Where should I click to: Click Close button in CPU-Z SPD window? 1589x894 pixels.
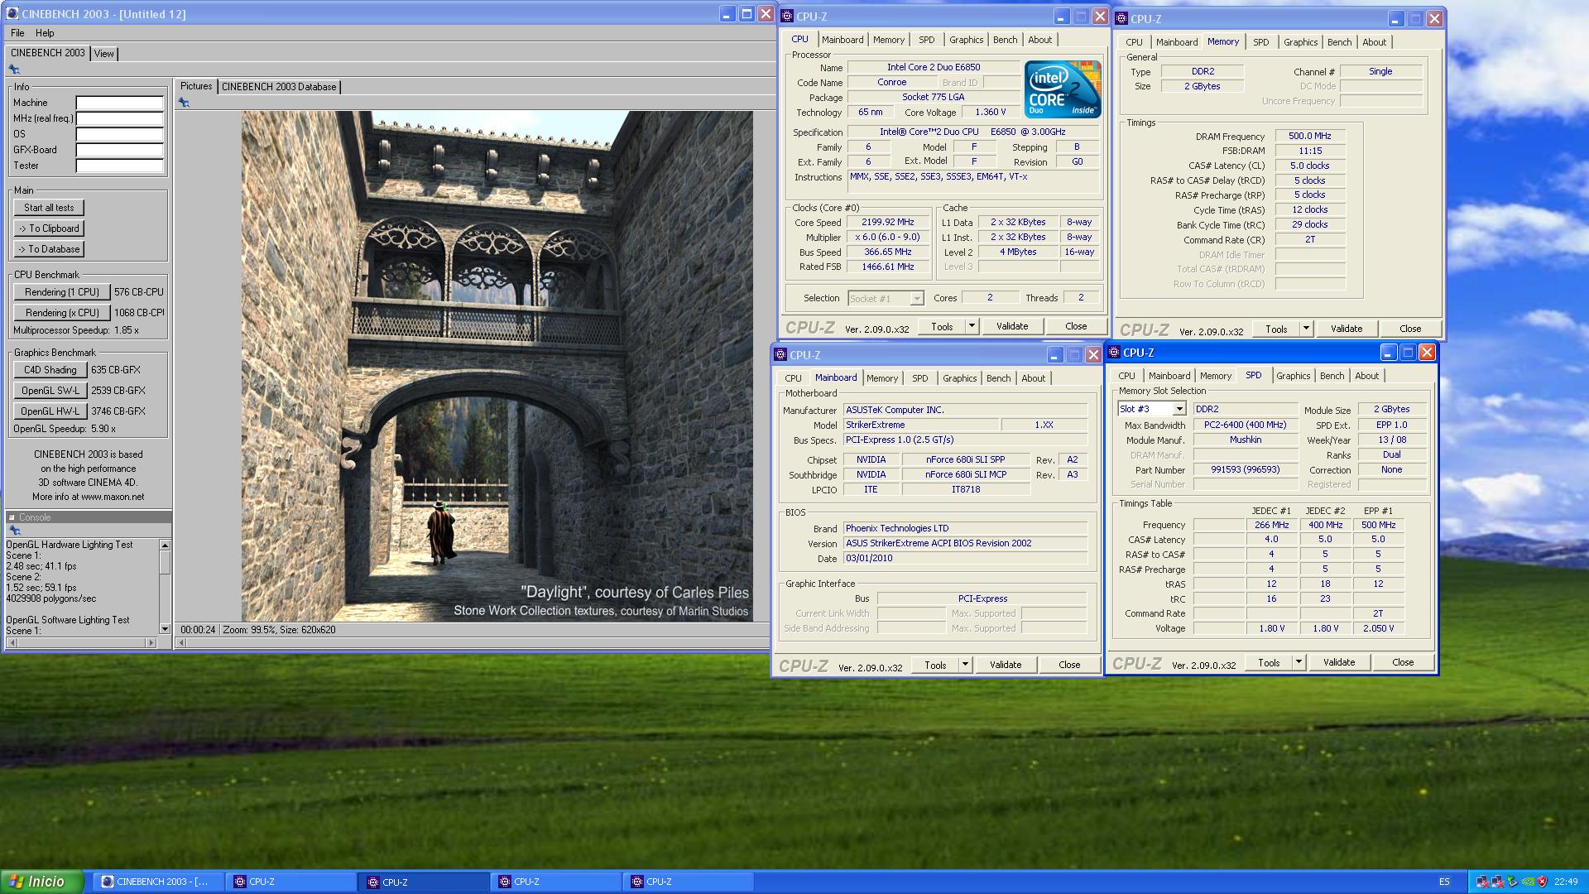coord(1403,662)
